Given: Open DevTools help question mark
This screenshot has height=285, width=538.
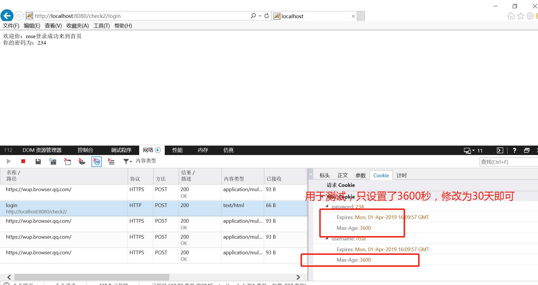Looking at the screenshot, I should pyautogui.click(x=514, y=150).
